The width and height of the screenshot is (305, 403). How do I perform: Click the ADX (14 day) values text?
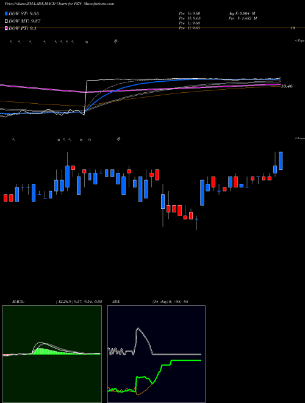point(170,302)
